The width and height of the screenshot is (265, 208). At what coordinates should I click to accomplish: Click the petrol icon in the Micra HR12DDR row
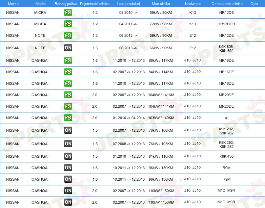pyautogui.click(x=68, y=24)
